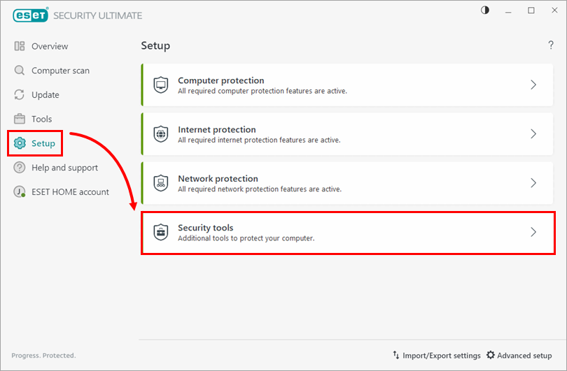
Task: Click the Internet protection globe shield icon
Action: coord(161,134)
